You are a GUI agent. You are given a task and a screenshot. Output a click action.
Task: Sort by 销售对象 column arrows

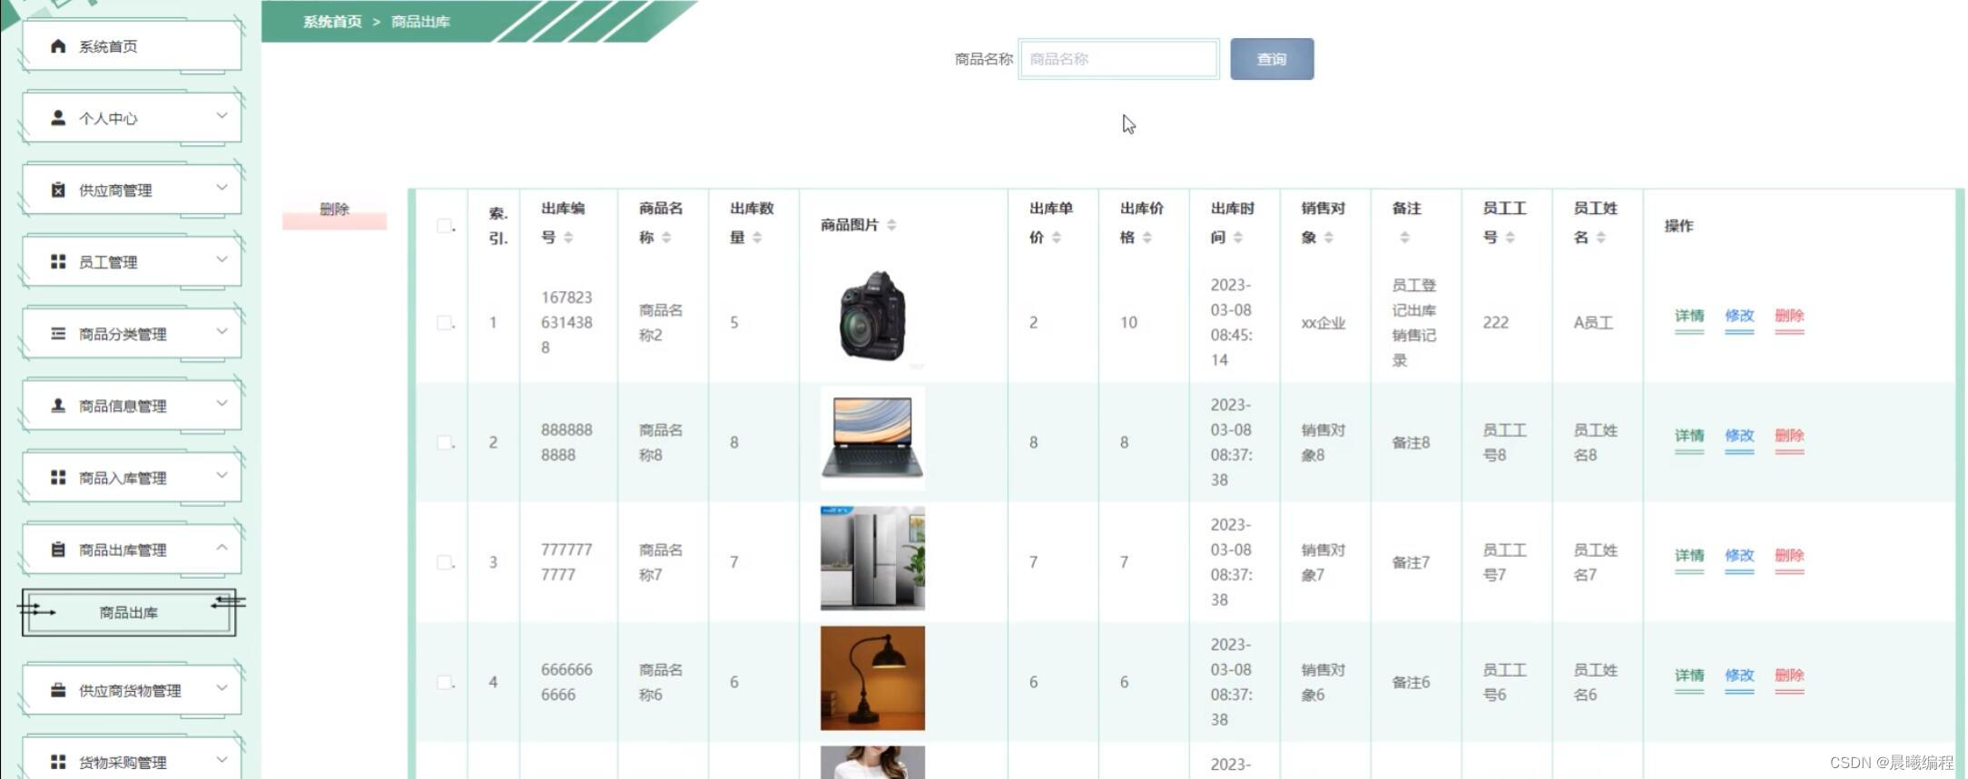tap(1329, 238)
